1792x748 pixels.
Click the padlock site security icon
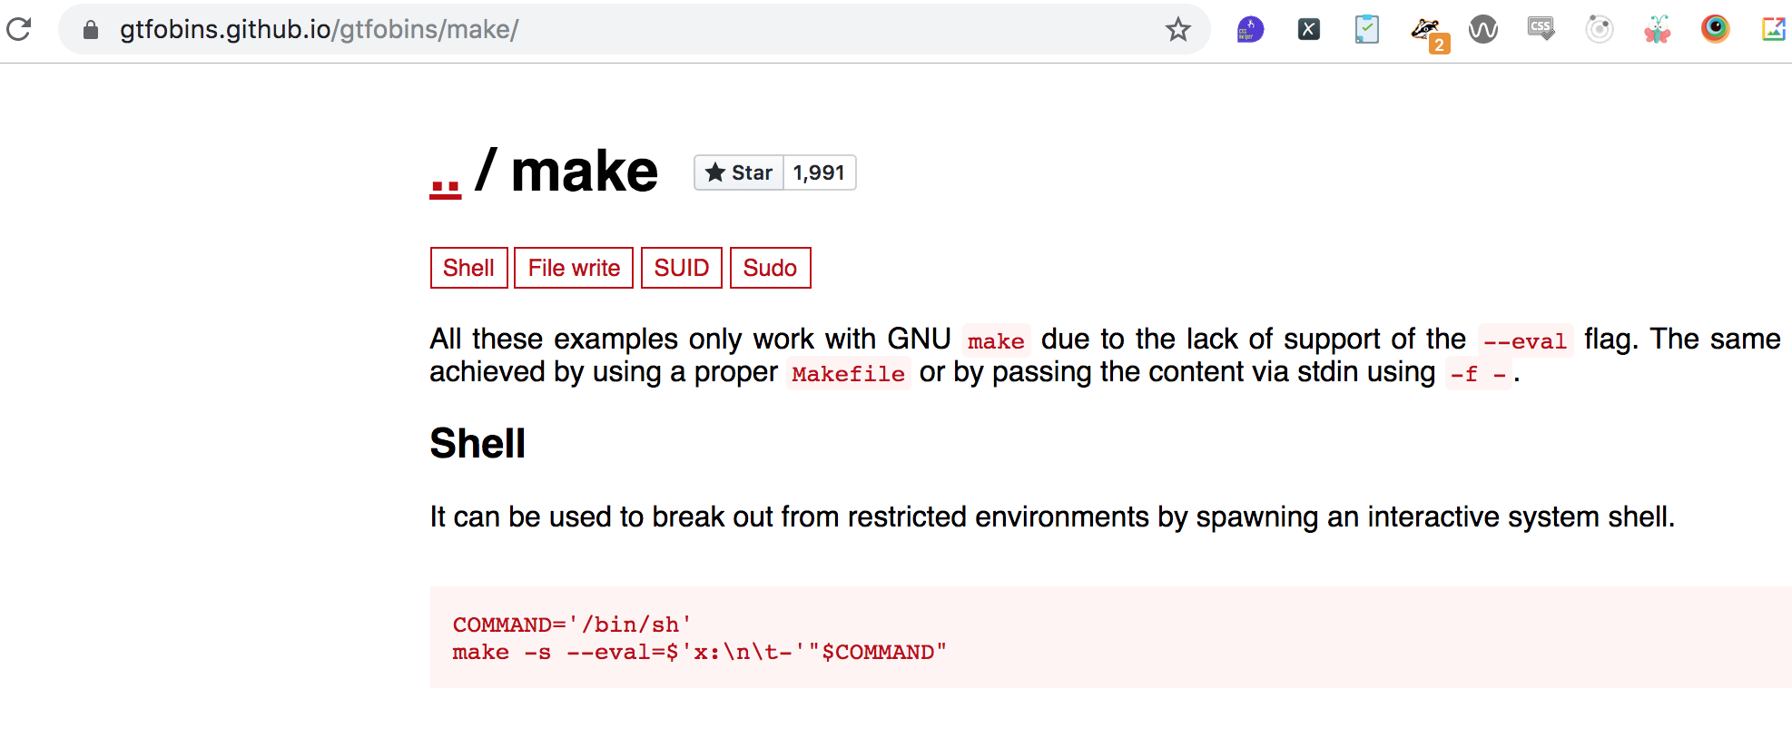pyautogui.click(x=91, y=30)
